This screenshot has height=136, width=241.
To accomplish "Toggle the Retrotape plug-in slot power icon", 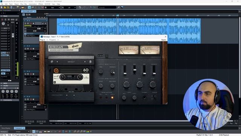I will click(25, 34).
